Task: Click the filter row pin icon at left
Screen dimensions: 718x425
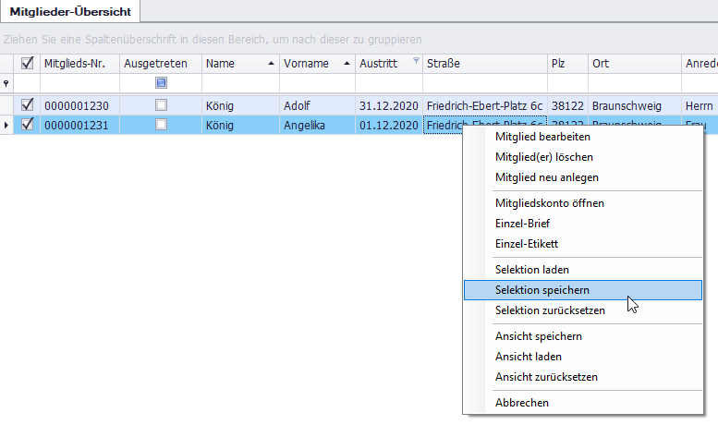Action: pos(6,82)
